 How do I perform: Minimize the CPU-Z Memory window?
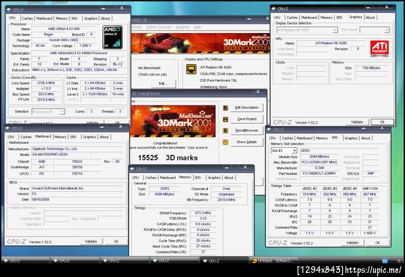[227, 168]
